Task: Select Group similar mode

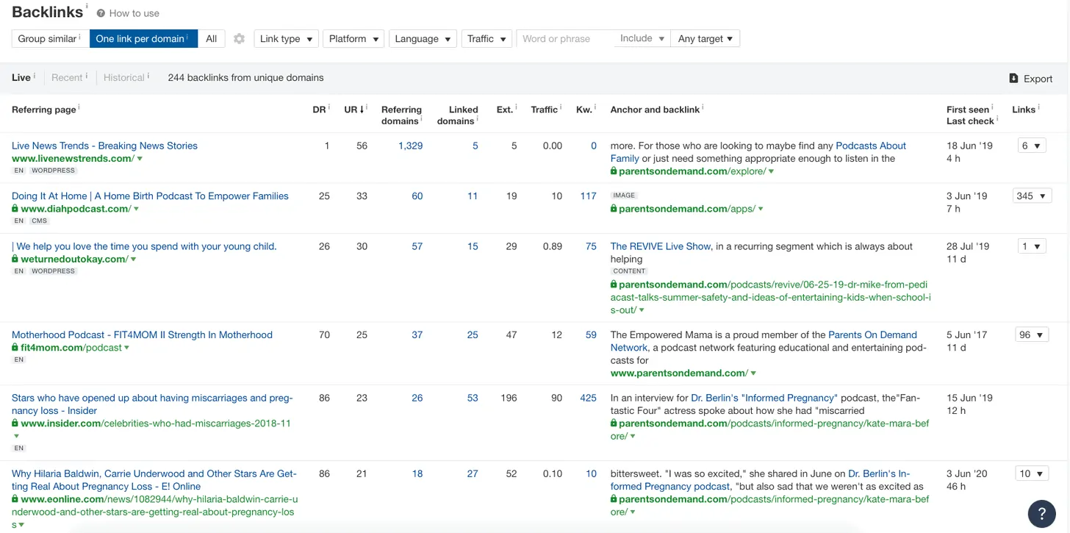Action: [50, 39]
